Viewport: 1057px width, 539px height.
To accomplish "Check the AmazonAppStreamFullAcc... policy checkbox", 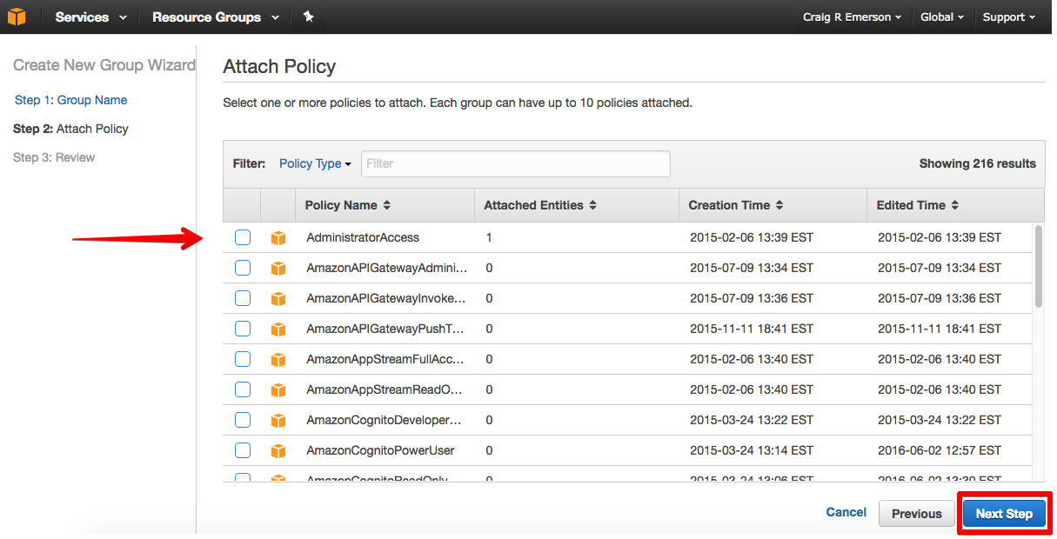I will point(243,359).
